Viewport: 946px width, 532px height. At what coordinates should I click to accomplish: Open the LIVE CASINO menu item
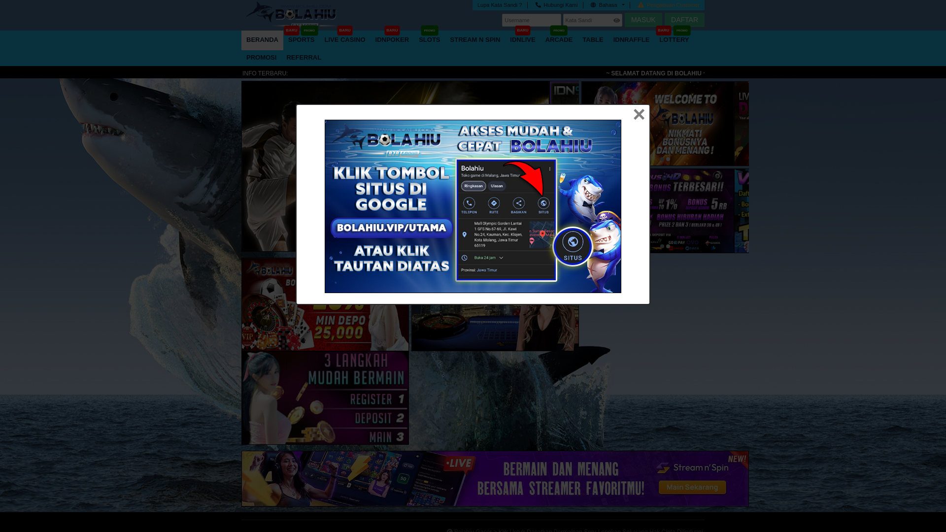(x=345, y=40)
